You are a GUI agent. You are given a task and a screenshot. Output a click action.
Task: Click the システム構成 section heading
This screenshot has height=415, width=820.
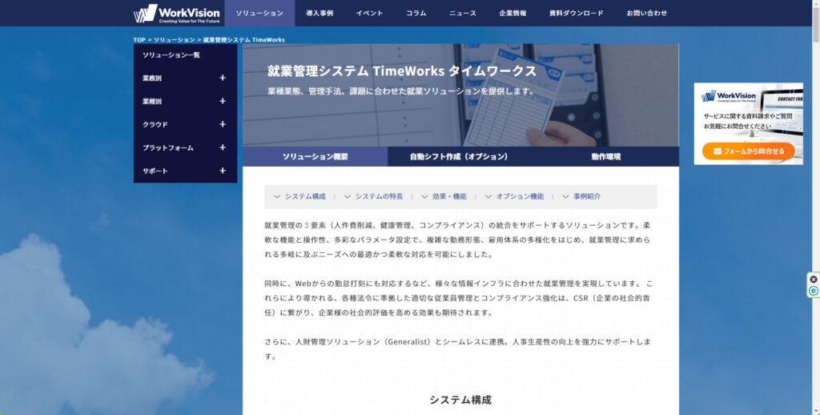(x=460, y=400)
